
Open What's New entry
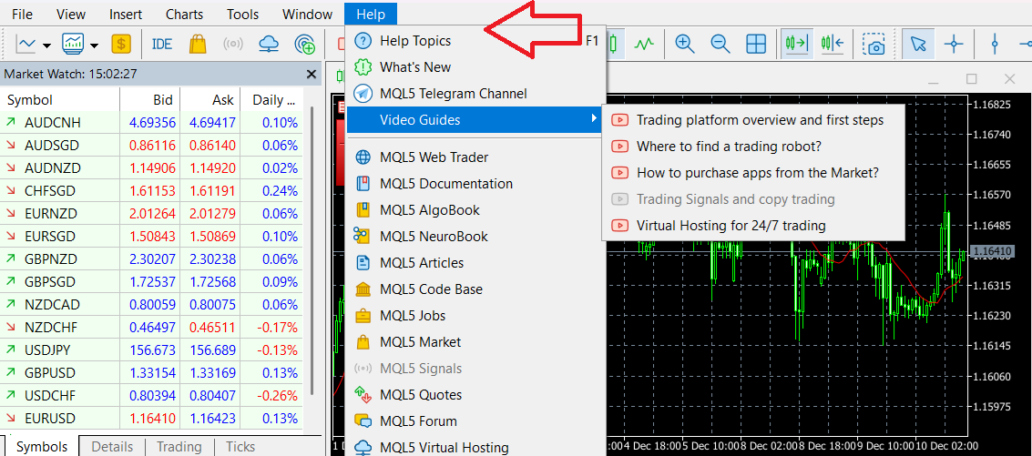(475, 67)
